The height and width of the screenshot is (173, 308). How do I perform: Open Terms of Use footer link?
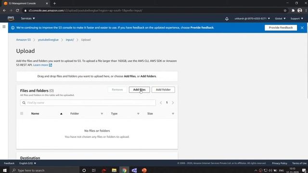pos(299,163)
